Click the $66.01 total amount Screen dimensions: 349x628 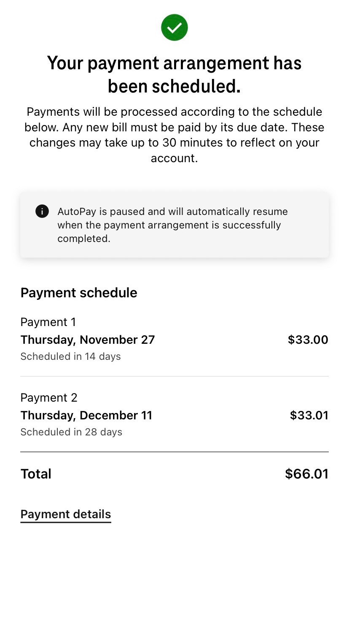306,474
